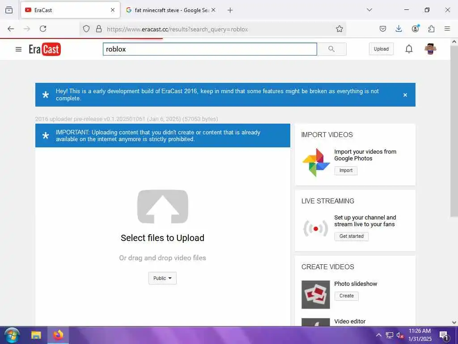The image size is (458, 344).
Task: Click Import for Google Photos videos
Action: click(x=346, y=171)
